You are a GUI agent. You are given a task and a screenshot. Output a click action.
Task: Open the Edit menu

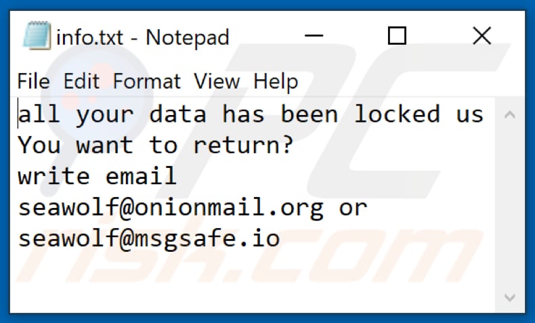coord(81,82)
